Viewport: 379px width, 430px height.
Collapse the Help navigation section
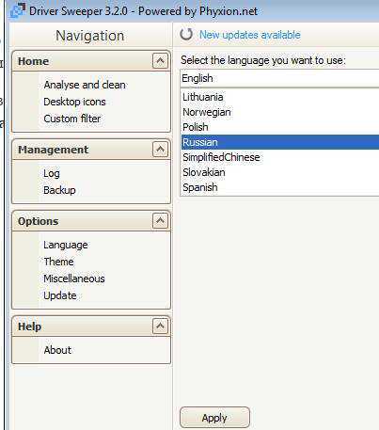[160, 326]
